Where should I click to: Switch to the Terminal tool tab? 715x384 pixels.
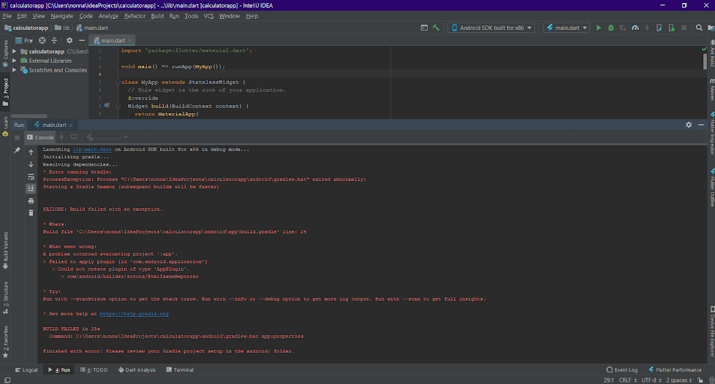click(x=179, y=370)
